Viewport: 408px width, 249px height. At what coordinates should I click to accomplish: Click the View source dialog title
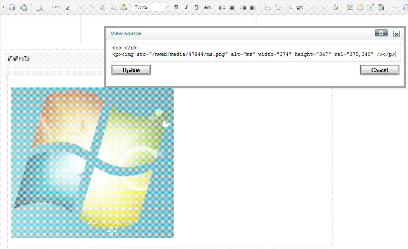click(x=126, y=33)
